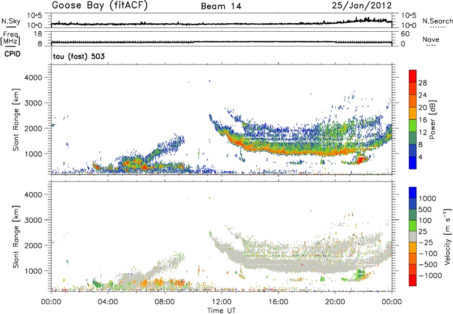453x314 pixels.
Task: Click the Power [dB] colorbar title
Action: (x=433, y=120)
